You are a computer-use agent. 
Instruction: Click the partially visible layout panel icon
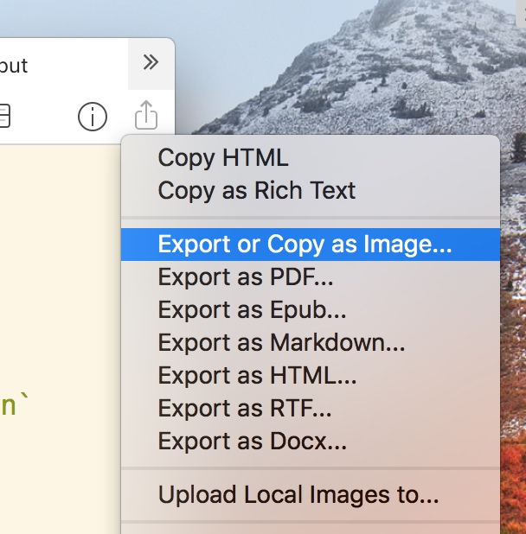click(4, 115)
